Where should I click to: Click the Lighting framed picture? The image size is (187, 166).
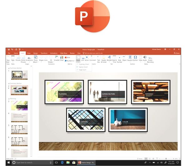[x=86, y=120]
